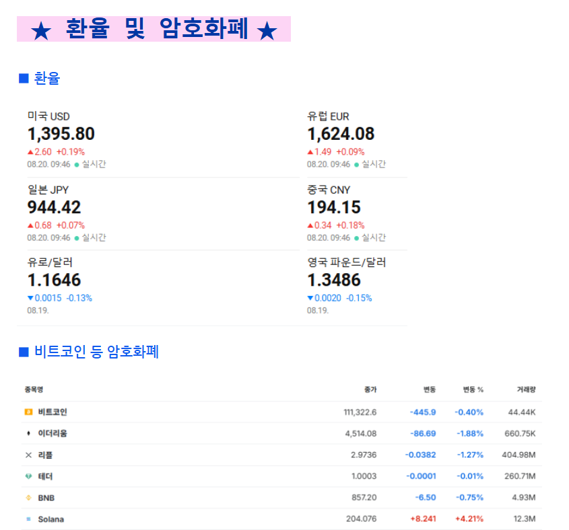569x530 pixels.
Task: Click Ethereum percent change -1.88%
Action: click(470, 434)
